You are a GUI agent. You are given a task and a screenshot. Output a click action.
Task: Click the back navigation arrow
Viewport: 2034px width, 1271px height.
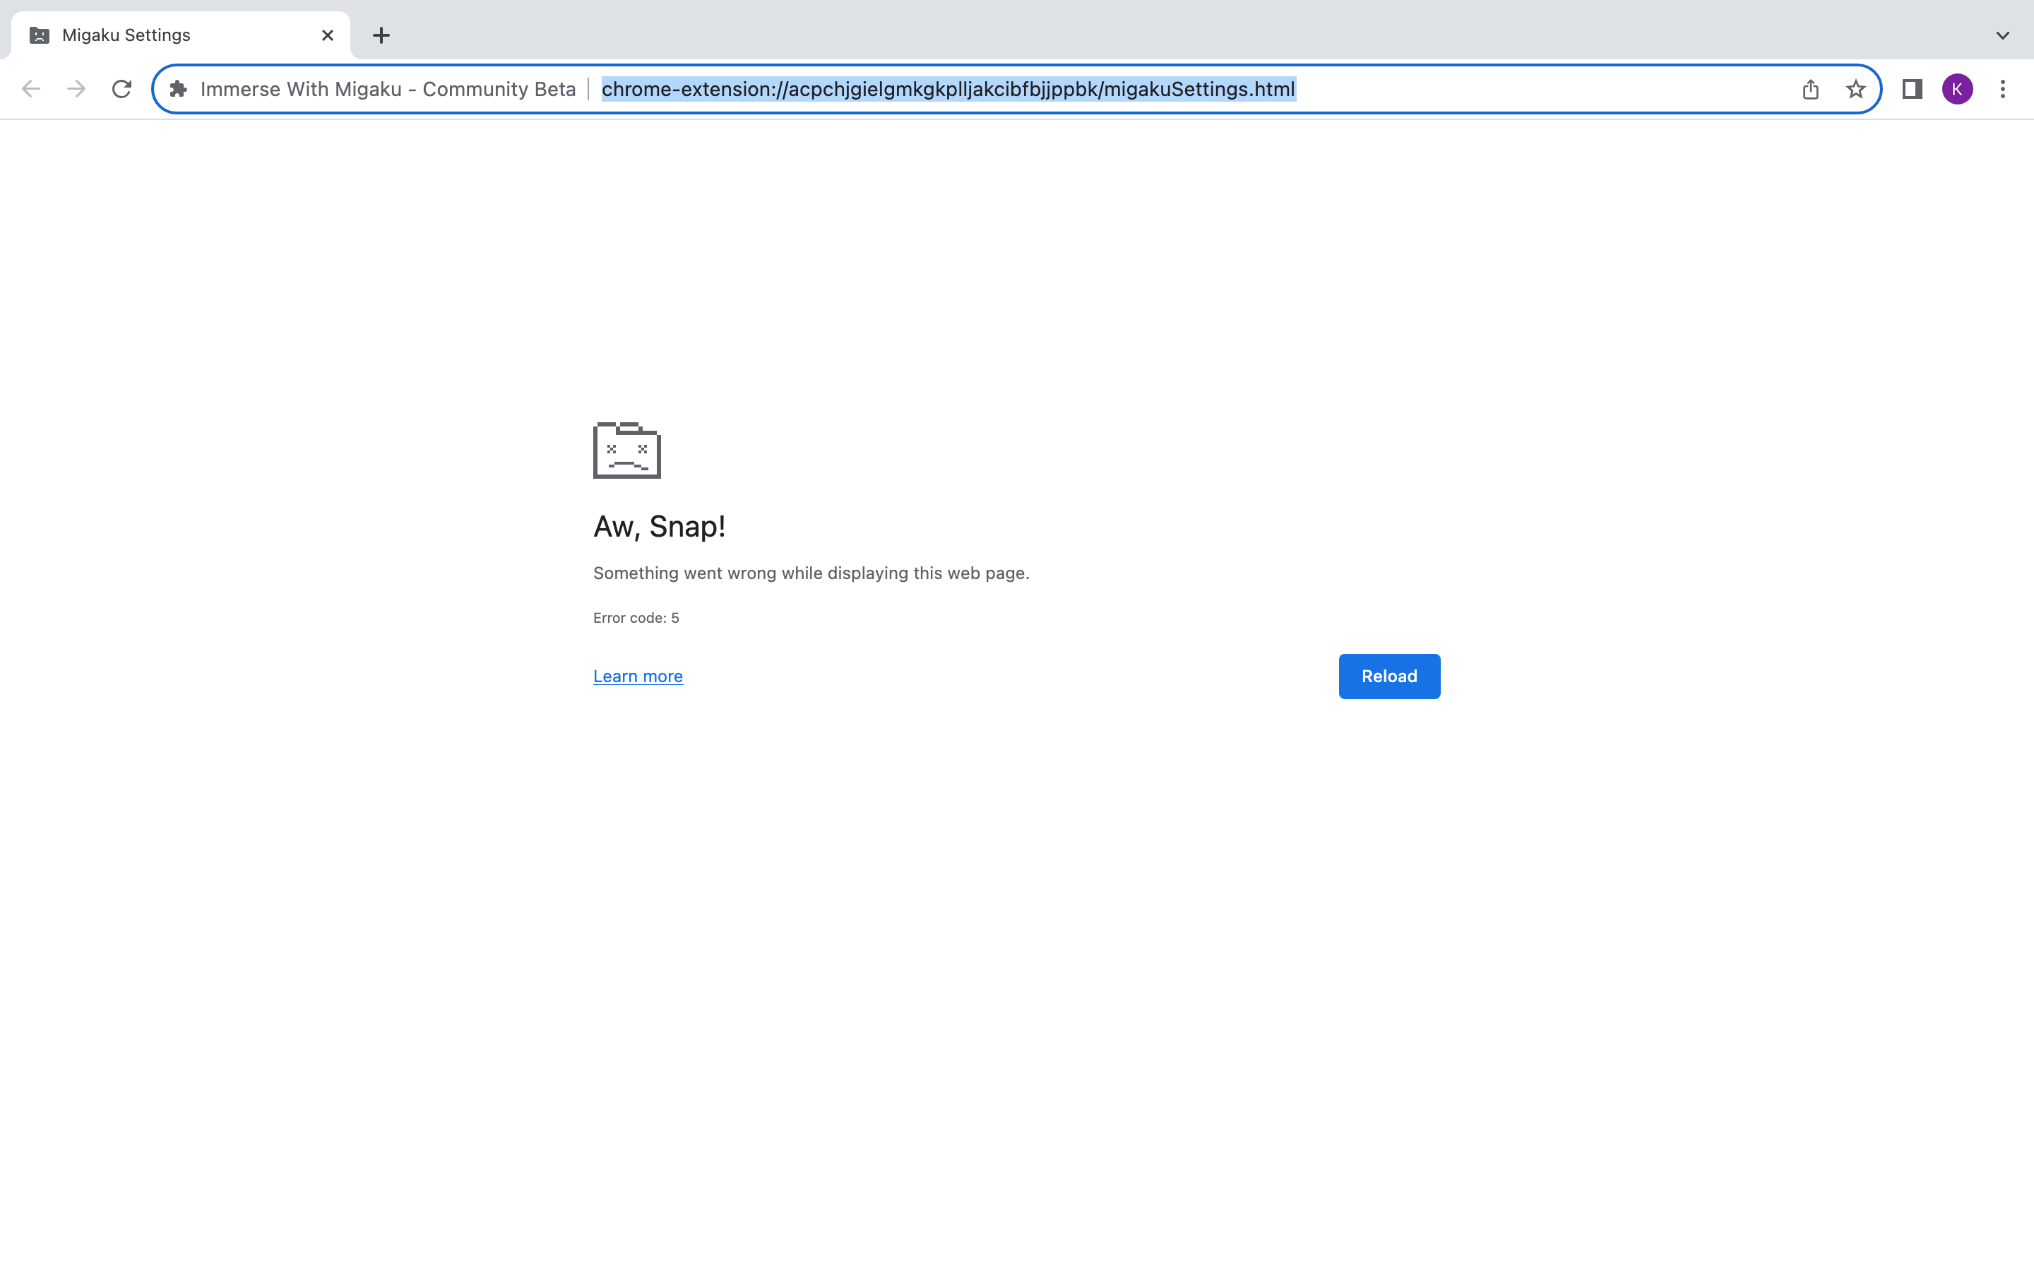pos(31,89)
